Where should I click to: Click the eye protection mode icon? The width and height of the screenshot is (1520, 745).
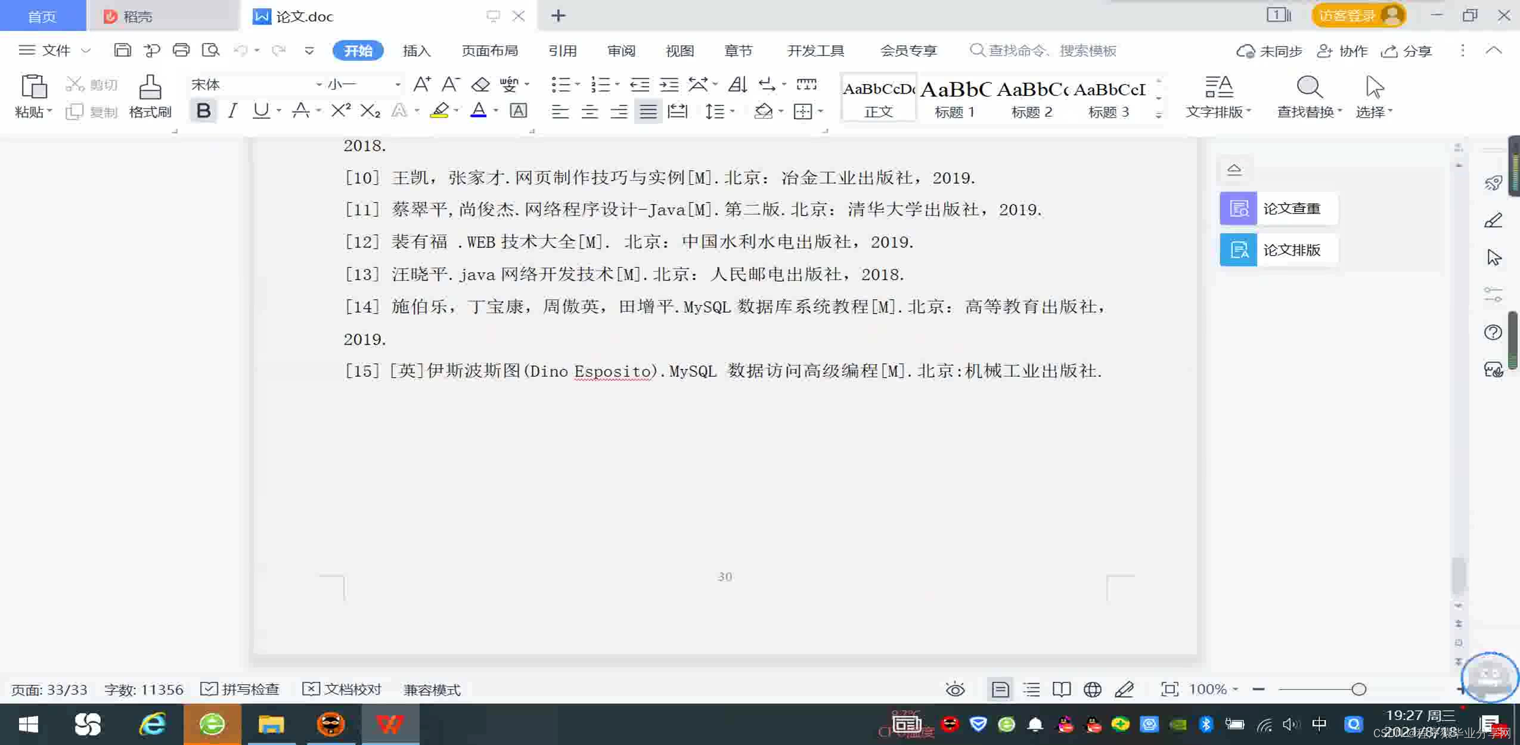coord(955,690)
